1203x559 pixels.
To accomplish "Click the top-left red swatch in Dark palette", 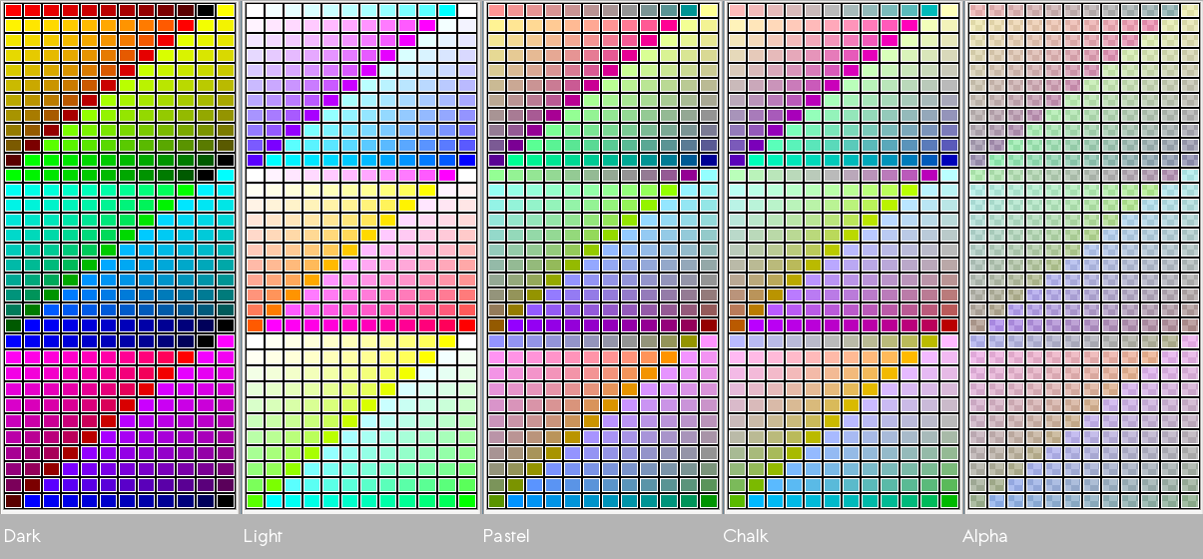I will point(13,10).
